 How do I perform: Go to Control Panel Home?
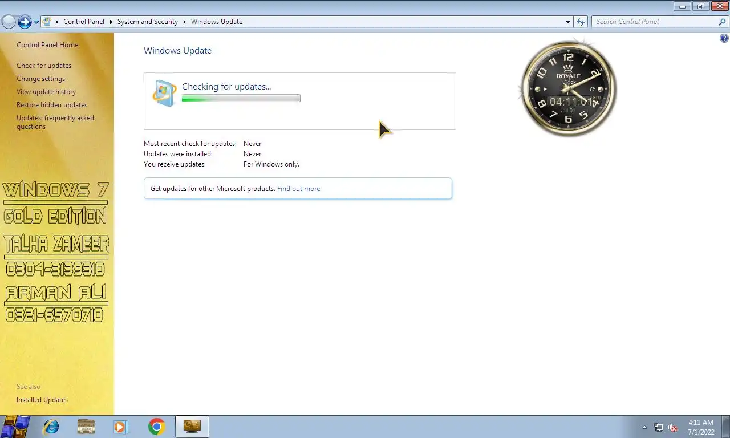click(x=47, y=45)
